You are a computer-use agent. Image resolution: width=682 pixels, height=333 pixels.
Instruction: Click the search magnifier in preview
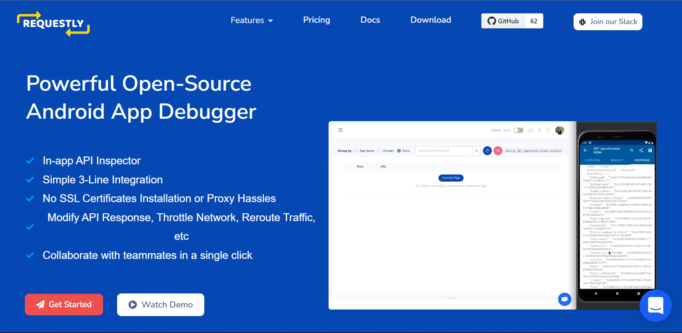click(476, 151)
